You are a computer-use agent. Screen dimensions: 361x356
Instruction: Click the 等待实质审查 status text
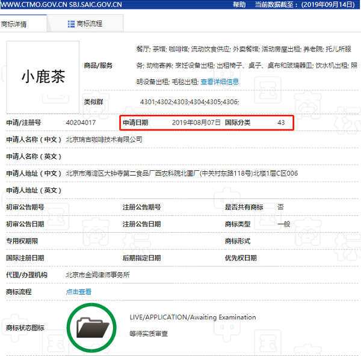click(x=149, y=333)
